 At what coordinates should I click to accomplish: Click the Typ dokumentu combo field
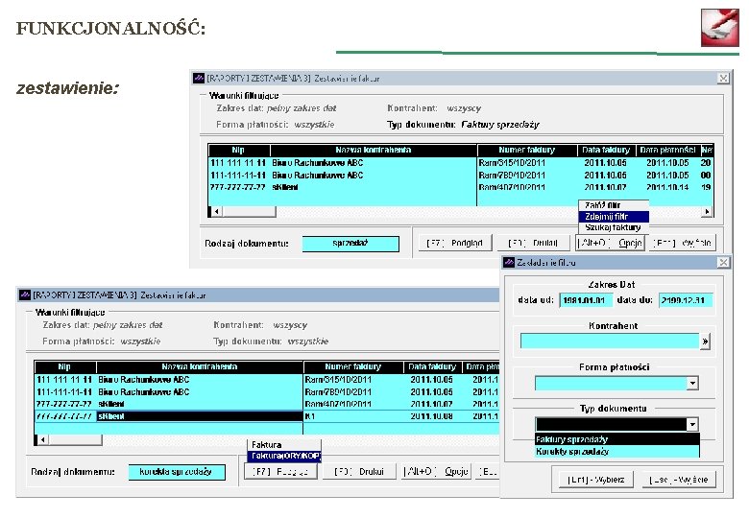(611, 424)
